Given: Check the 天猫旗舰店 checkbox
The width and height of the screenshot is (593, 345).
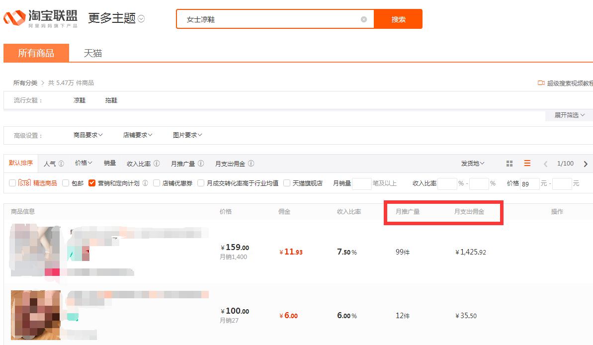Looking at the screenshot, I should (287, 182).
